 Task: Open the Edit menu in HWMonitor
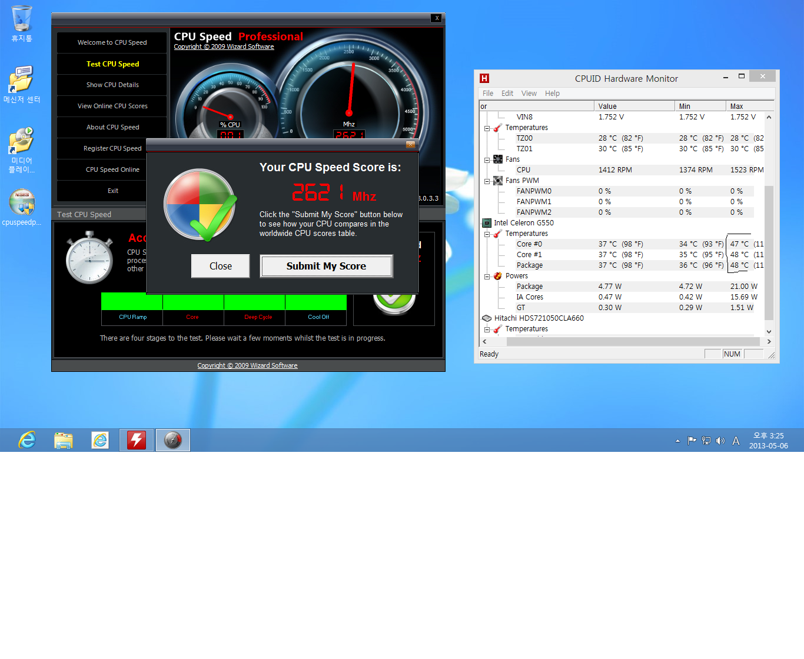click(x=507, y=94)
